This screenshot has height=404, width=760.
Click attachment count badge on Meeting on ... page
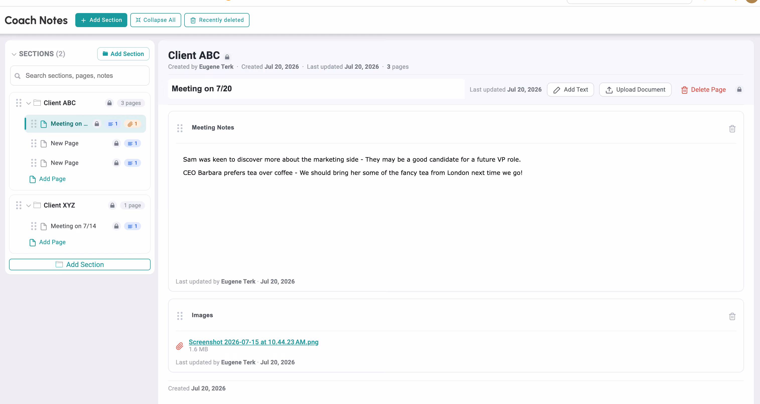(x=133, y=124)
